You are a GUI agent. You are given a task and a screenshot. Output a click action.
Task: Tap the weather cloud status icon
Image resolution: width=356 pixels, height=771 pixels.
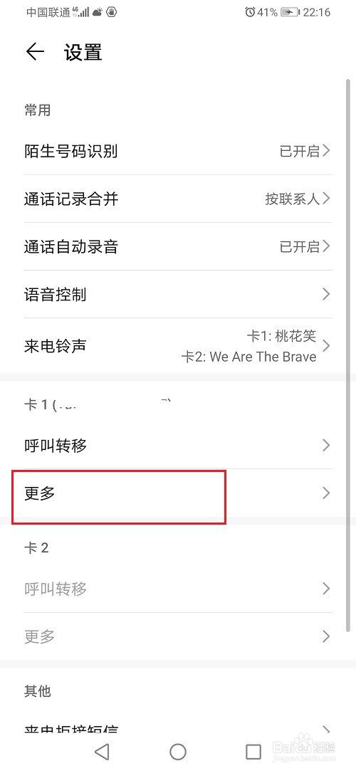pyautogui.click(x=98, y=12)
